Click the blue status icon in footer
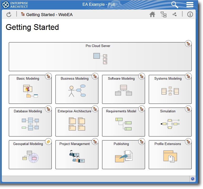Image resolution: width=203 pixels, height=189 pixels. point(193,179)
